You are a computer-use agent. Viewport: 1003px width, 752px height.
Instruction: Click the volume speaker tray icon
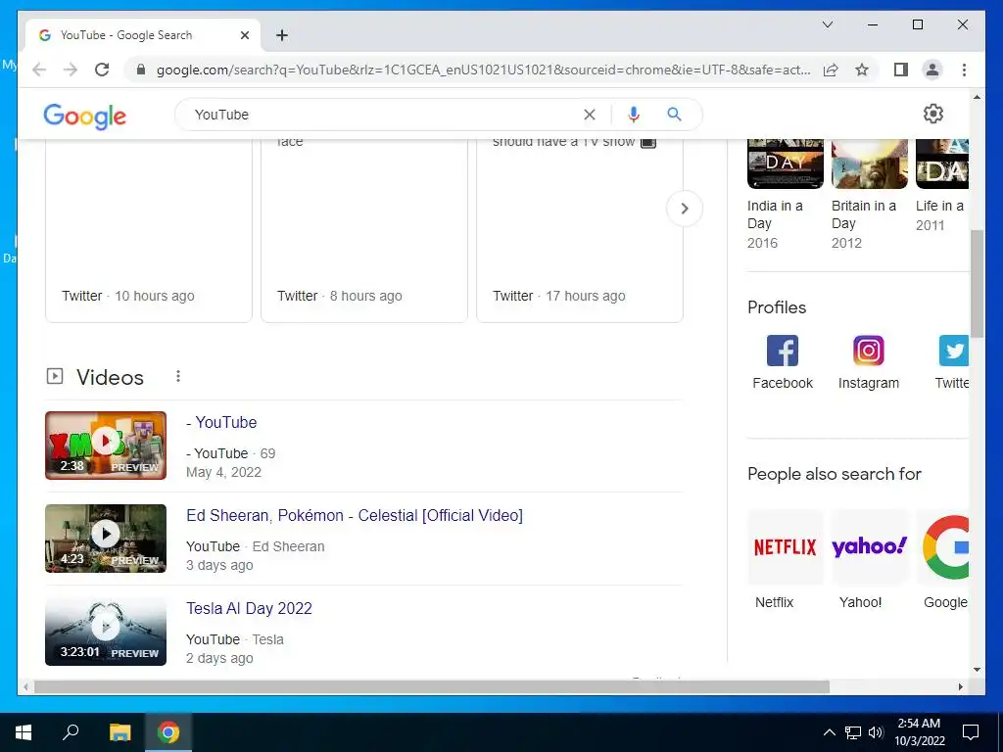point(876,732)
